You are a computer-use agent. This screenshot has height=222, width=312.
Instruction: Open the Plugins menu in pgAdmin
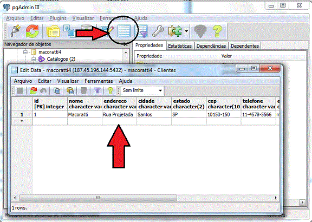point(58,18)
